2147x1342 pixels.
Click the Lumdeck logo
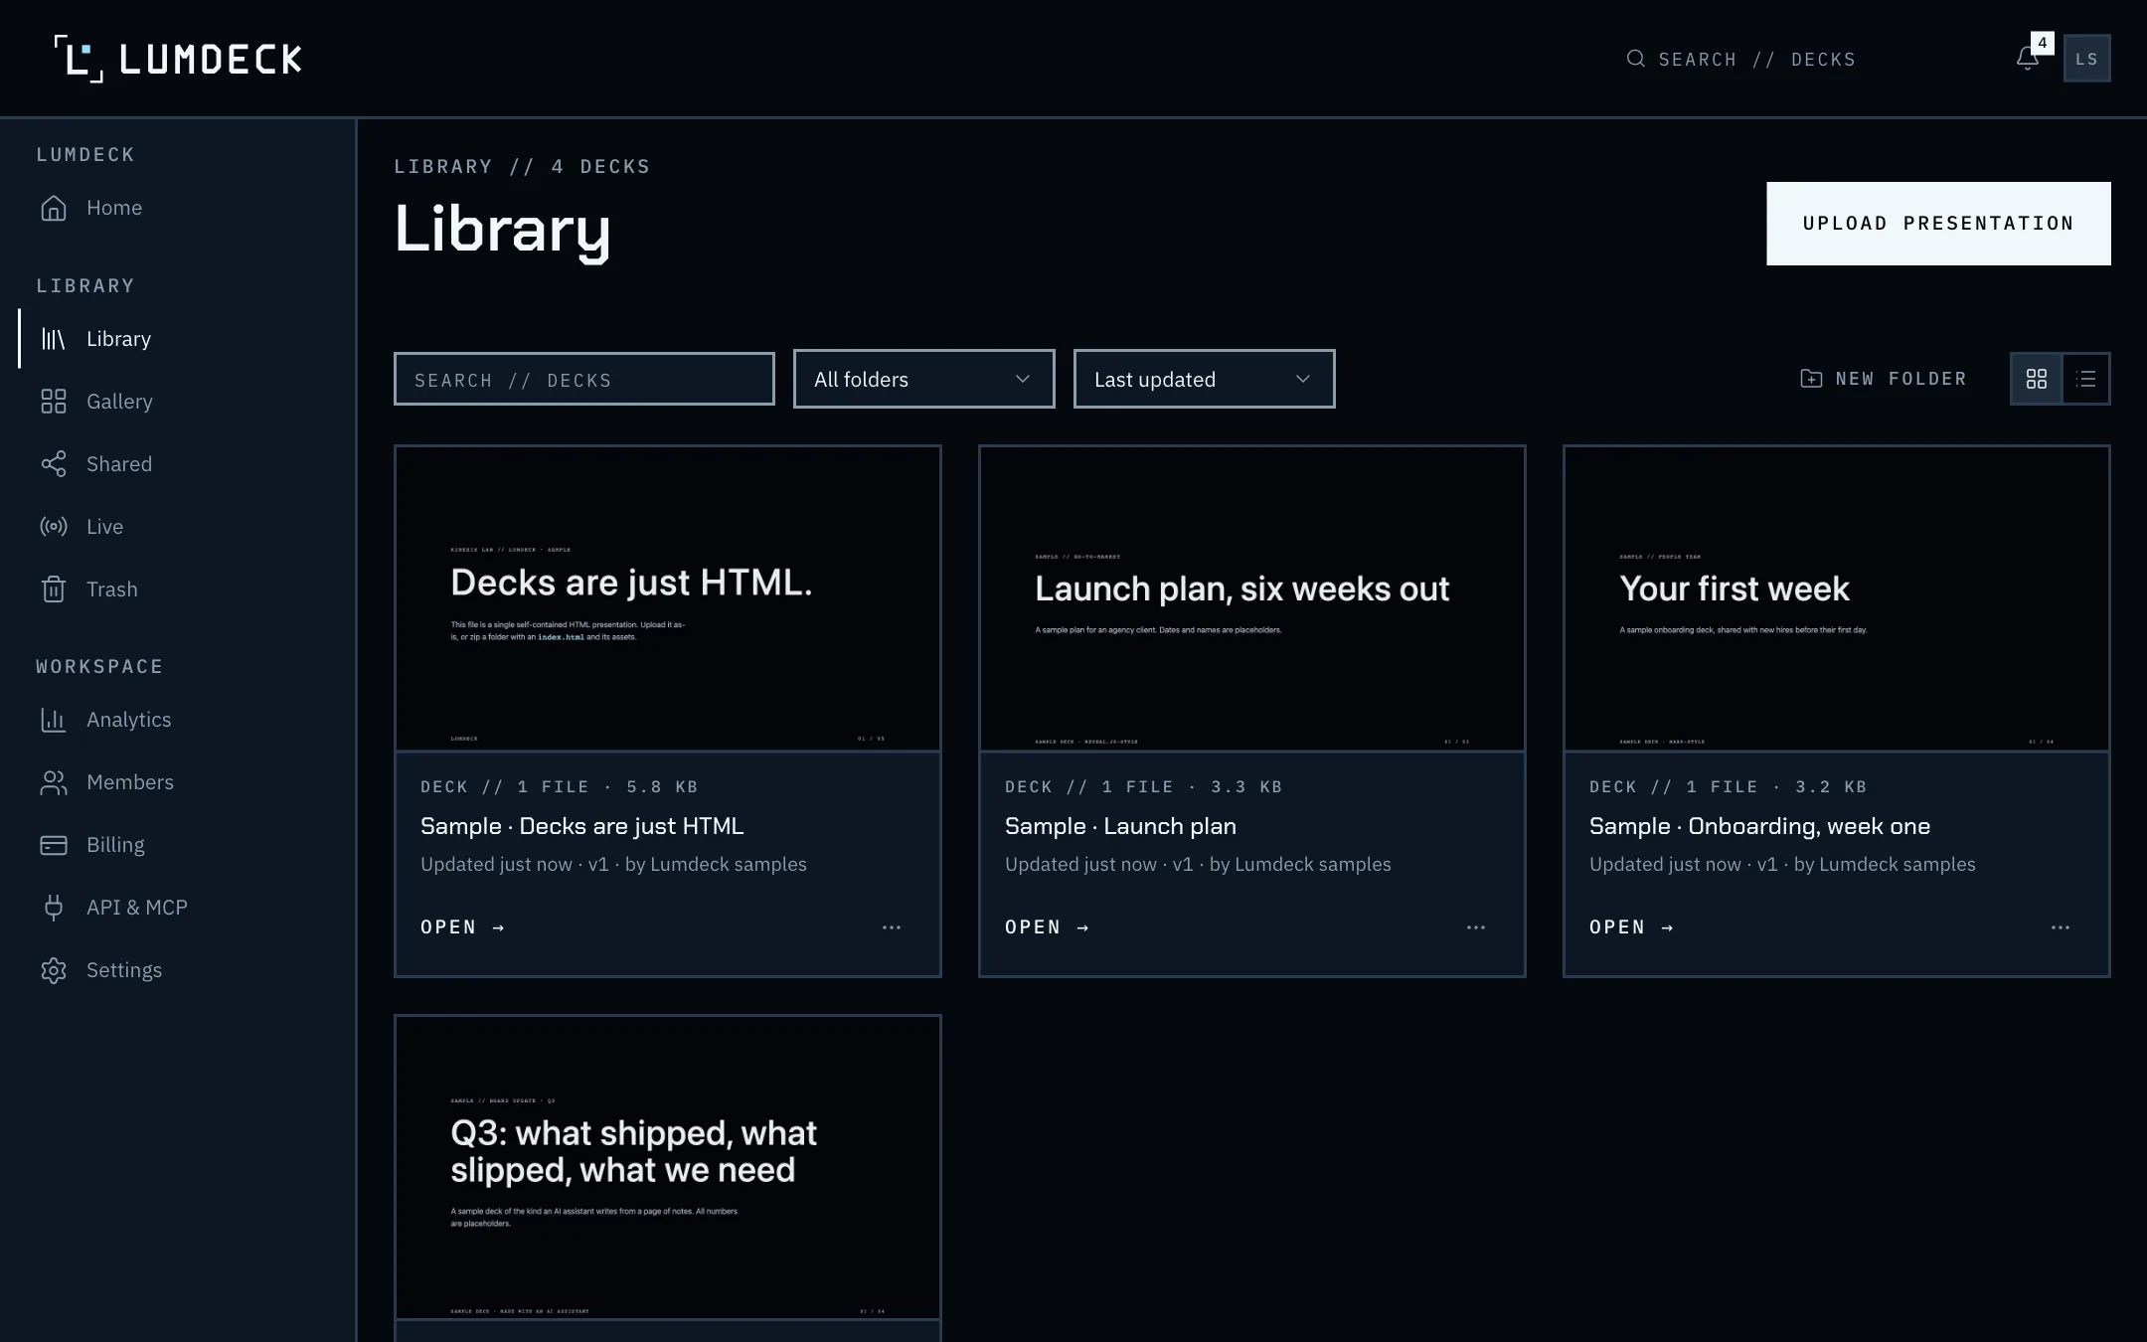178,59
